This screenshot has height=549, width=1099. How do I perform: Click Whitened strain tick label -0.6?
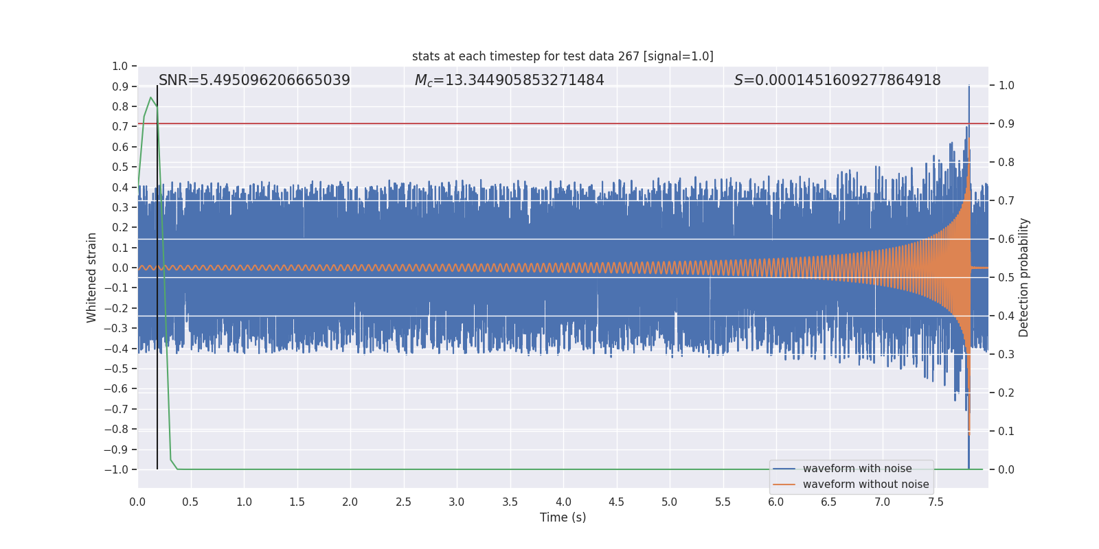click(x=117, y=388)
